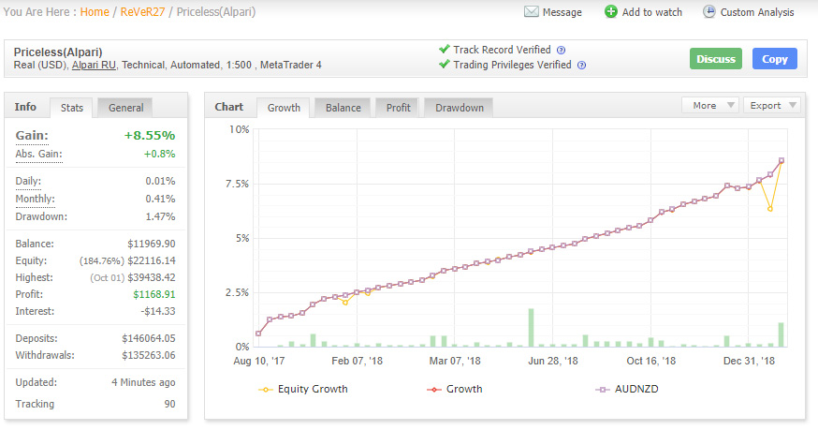Screen dimensions: 818x430
Task: Click the Priceless(Alpari) account title
Action: (x=58, y=52)
